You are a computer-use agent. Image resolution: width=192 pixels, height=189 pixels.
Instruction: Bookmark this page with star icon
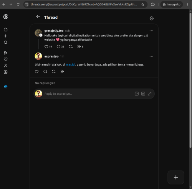(143, 5)
